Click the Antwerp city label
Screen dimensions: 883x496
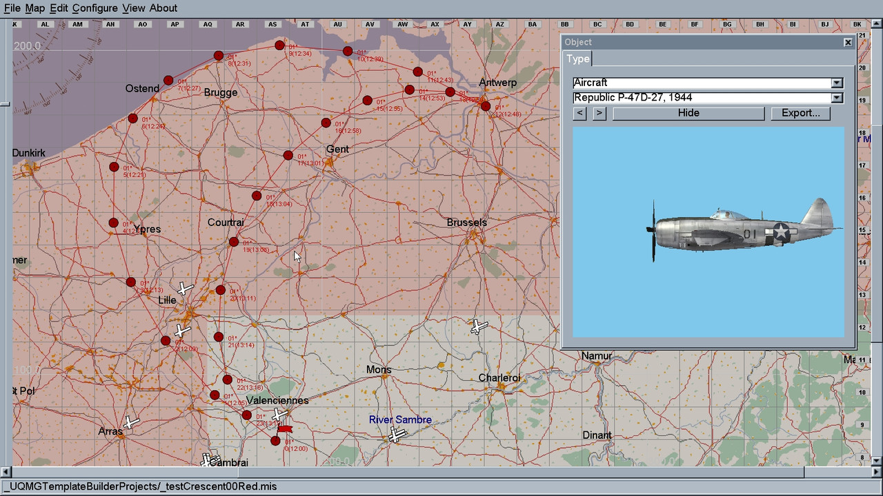(498, 83)
